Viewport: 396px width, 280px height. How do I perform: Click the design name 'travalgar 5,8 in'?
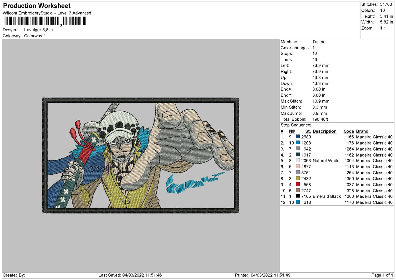(x=39, y=30)
